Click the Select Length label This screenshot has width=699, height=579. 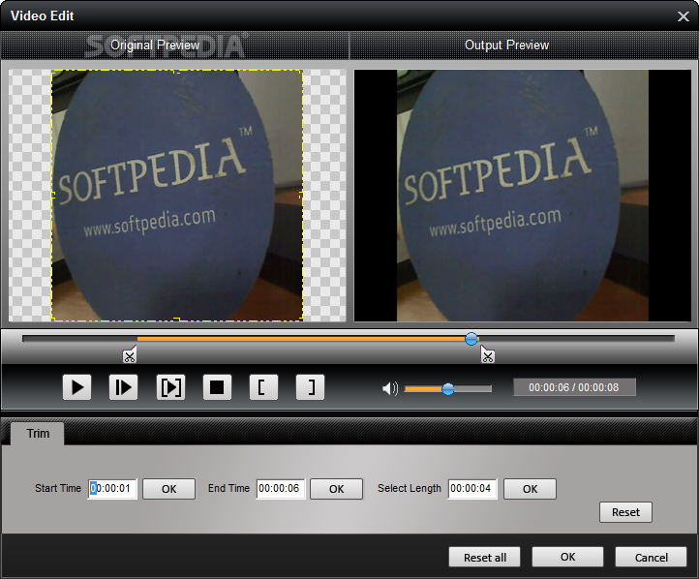coord(410,489)
